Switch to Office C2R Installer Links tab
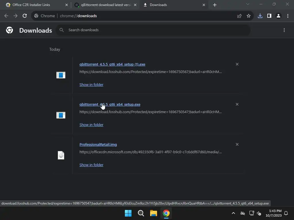The width and height of the screenshot is (294, 220). 36,5
